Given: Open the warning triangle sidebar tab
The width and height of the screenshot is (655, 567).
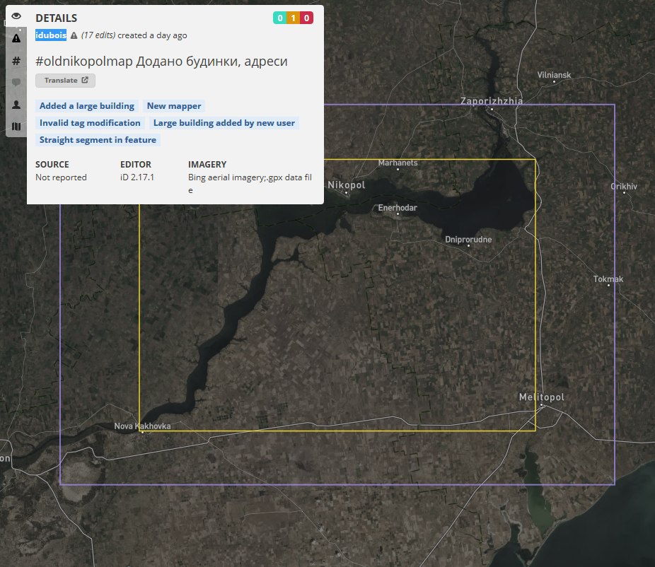Looking at the screenshot, I should 16,38.
